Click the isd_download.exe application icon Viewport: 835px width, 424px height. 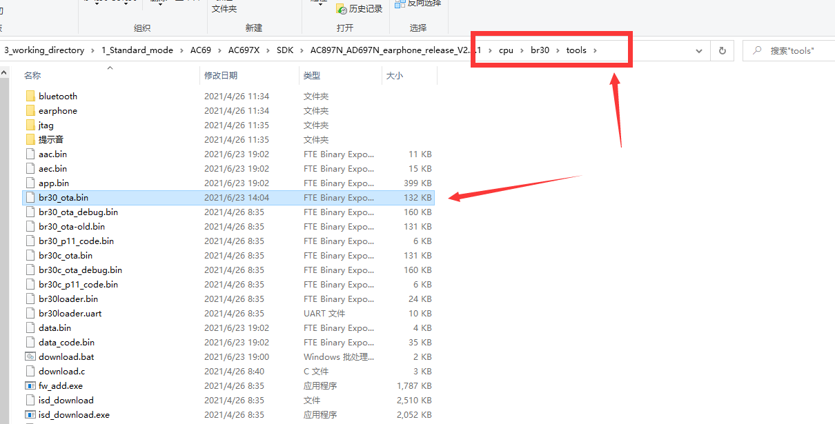pyautogui.click(x=30, y=414)
